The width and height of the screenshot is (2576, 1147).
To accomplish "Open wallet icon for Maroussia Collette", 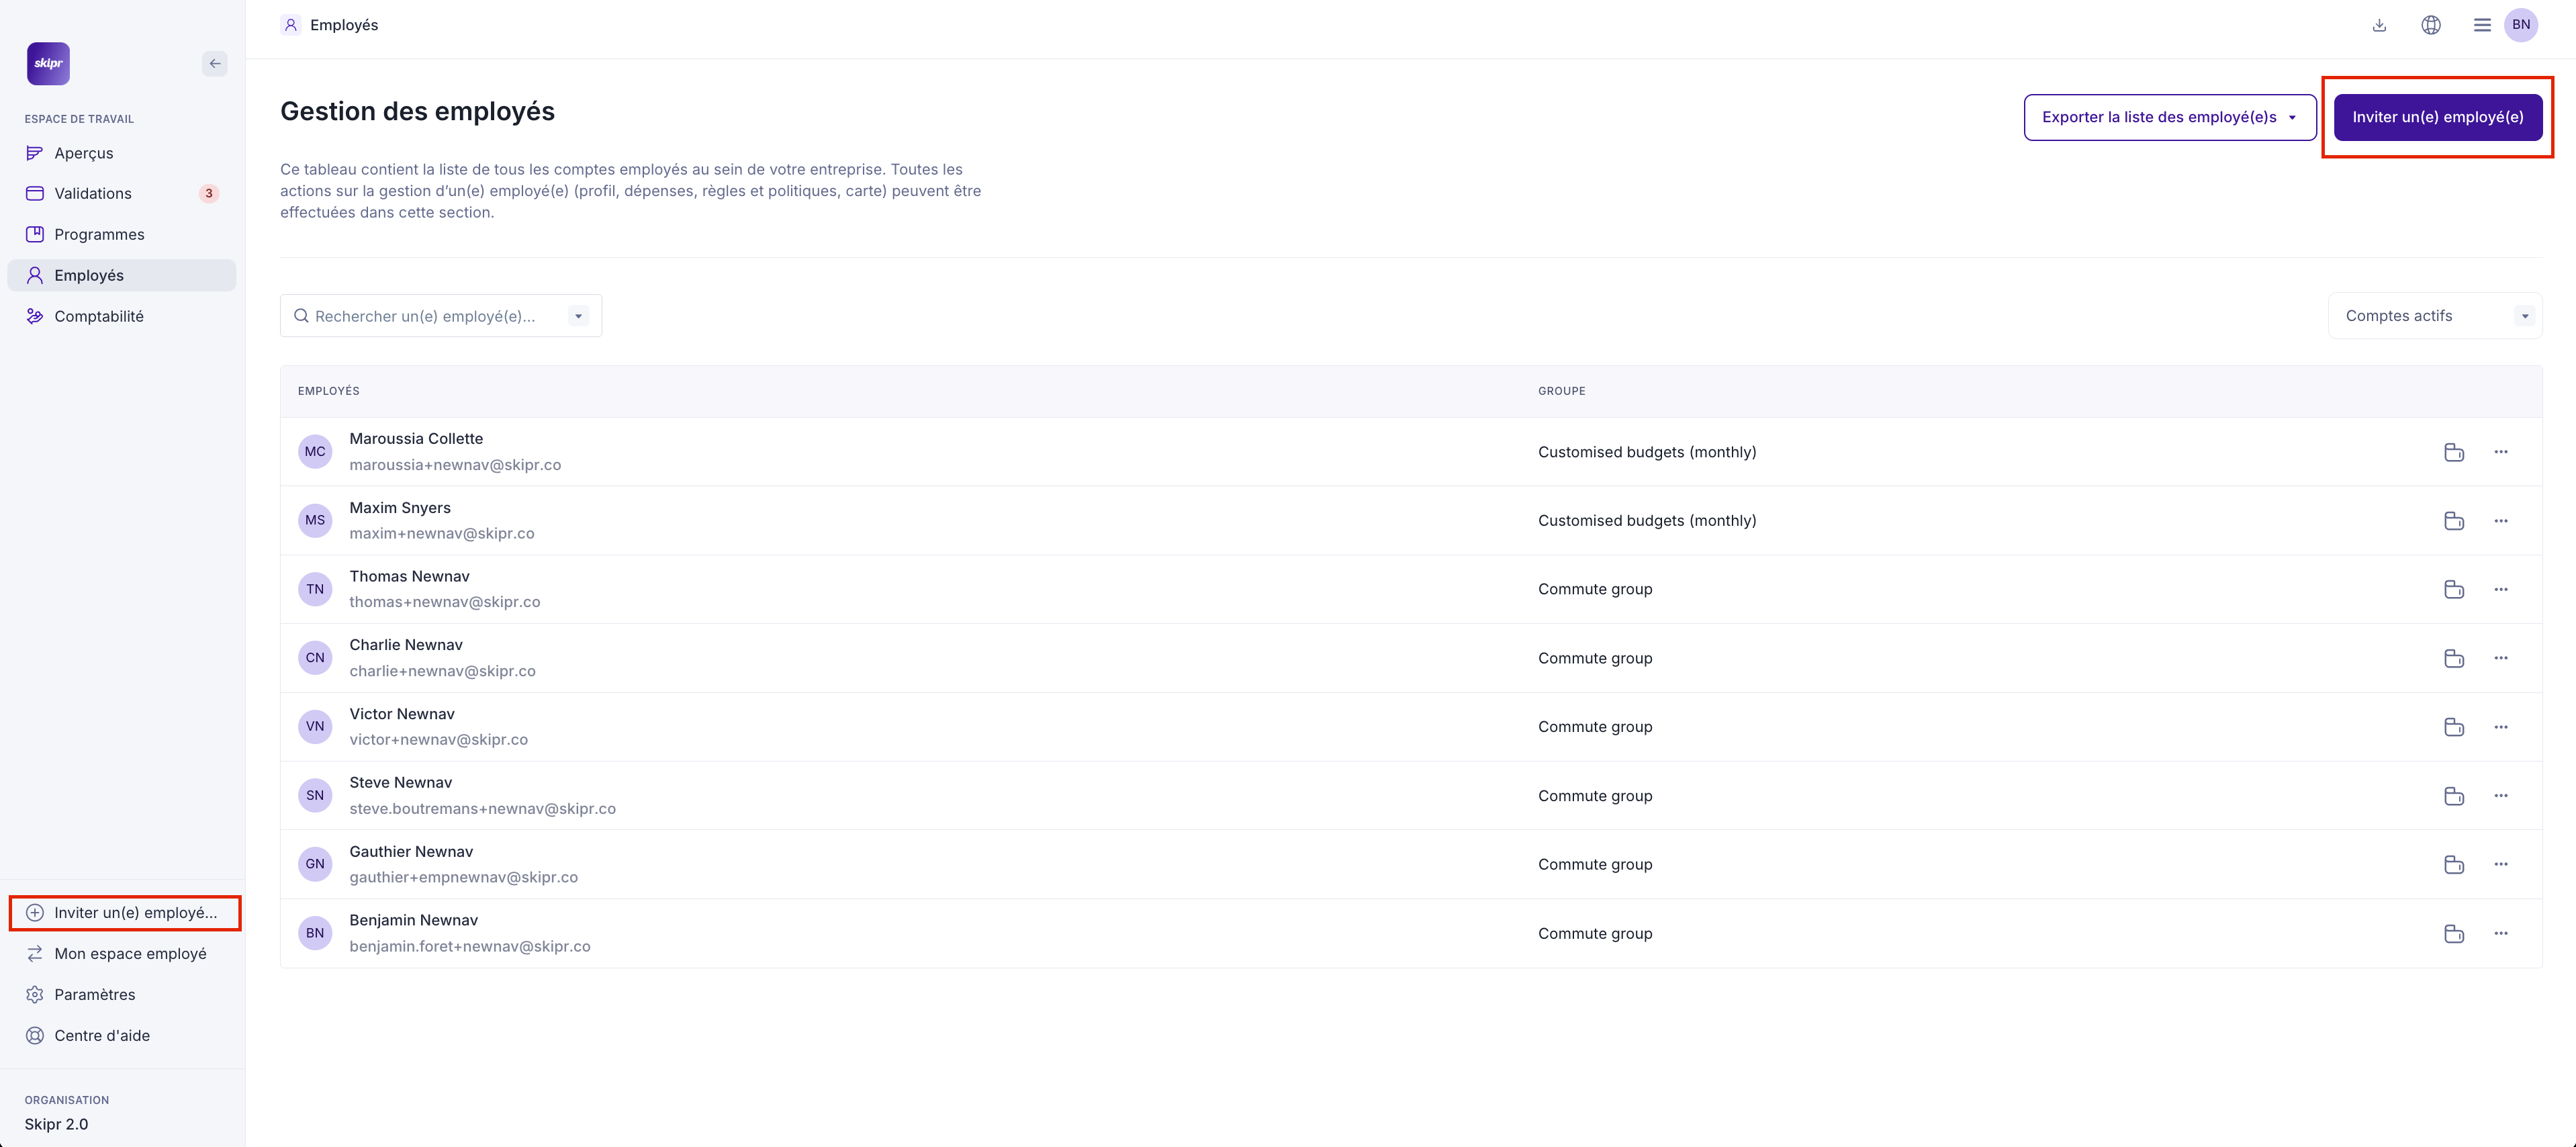I will tap(2453, 452).
